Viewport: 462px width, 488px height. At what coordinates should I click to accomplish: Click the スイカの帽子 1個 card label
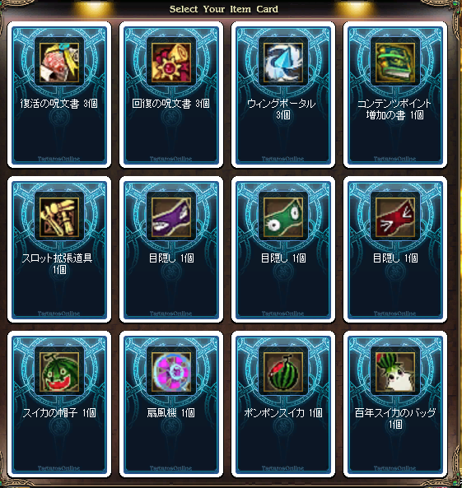[58, 413]
